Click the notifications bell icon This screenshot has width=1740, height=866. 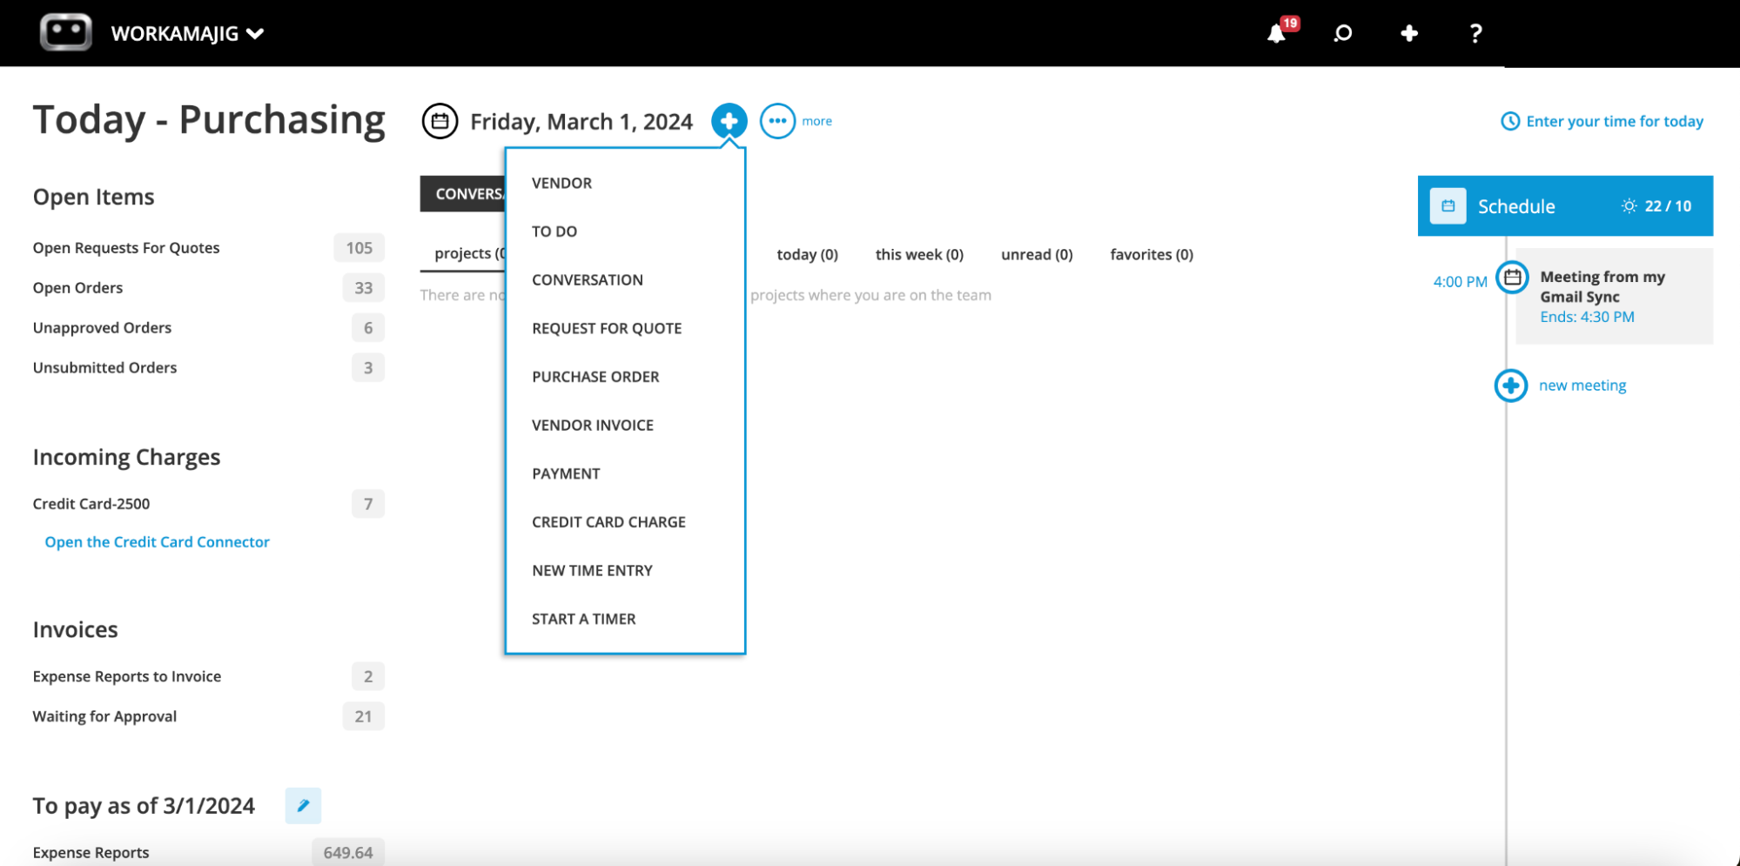coord(1276,34)
